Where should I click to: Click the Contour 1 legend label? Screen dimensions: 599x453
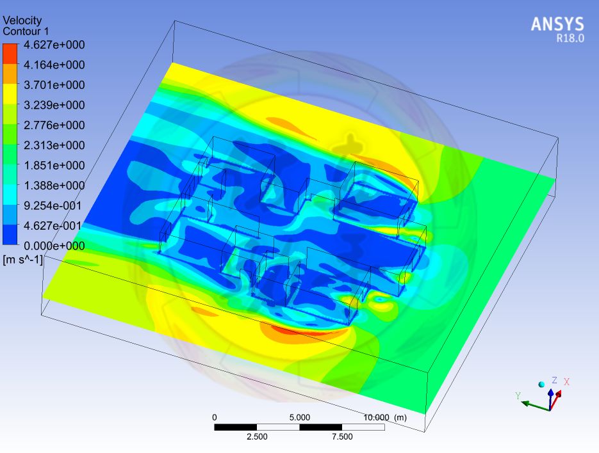tap(26, 31)
